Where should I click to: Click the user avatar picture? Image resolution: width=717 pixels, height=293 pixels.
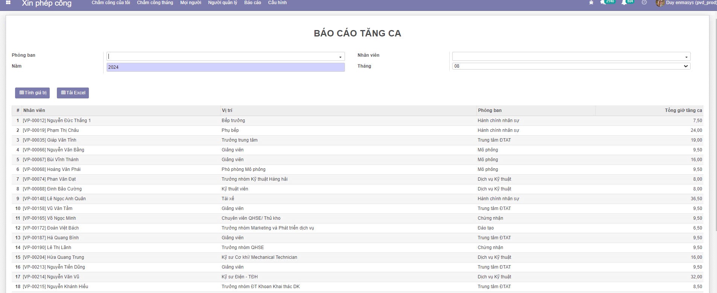click(x=660, y=3)
